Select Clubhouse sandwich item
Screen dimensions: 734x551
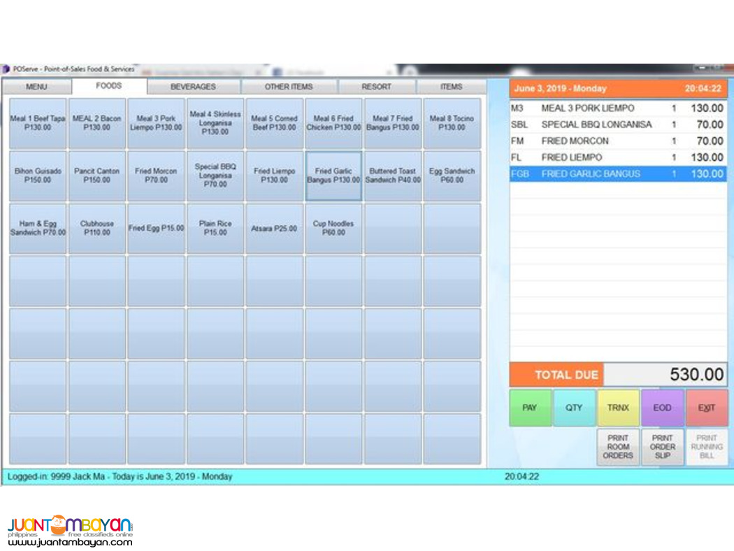pos(96,229)
